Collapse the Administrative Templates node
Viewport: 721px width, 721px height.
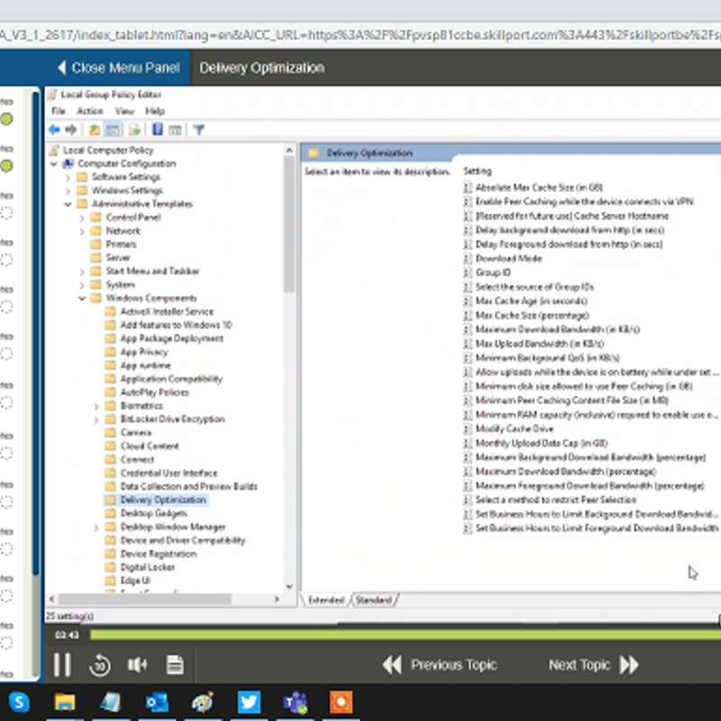[68, 205]
